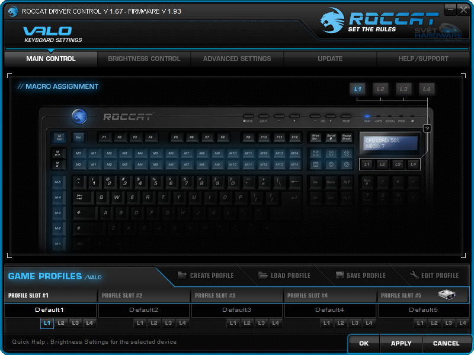The image size is (474, 355).
Task: Toggle L2 under the Default1 profile
Action: (x=61, y=323)
